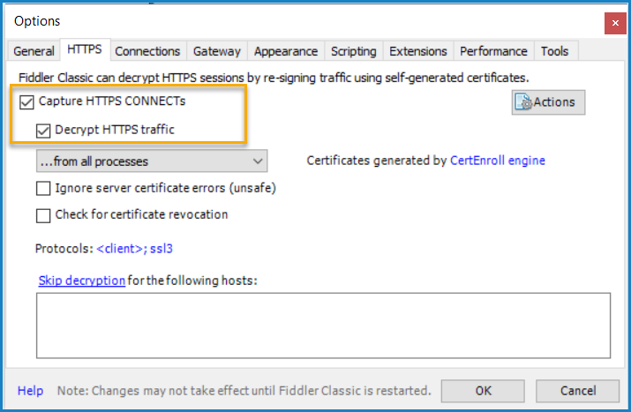Click the CertEnroll engine link
Image resolution: width=631 pixels, height=412 pixels.
[498, 161]
